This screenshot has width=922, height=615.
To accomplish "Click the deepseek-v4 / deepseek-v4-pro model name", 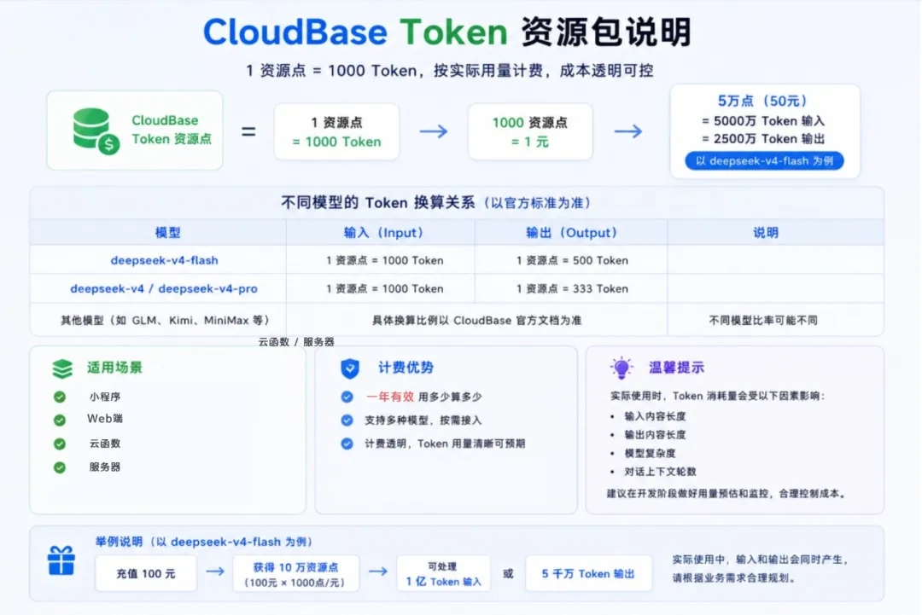I will [163, 289].
